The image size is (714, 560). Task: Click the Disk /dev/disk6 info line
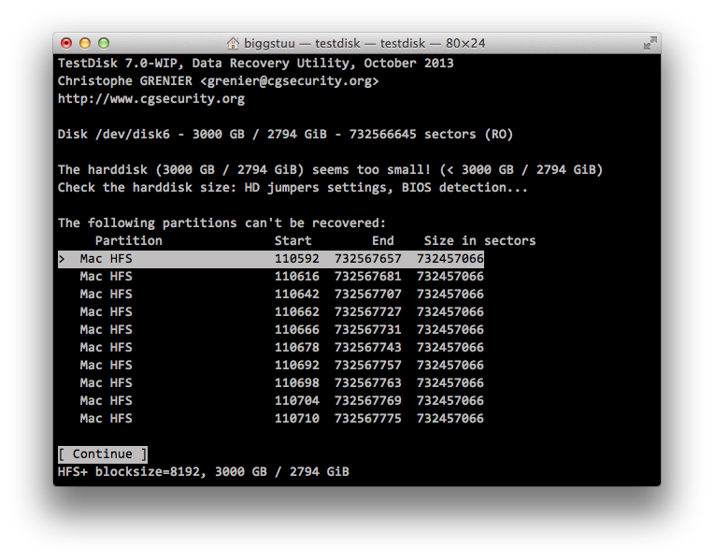pyautogui.click(x=285, y=135)
